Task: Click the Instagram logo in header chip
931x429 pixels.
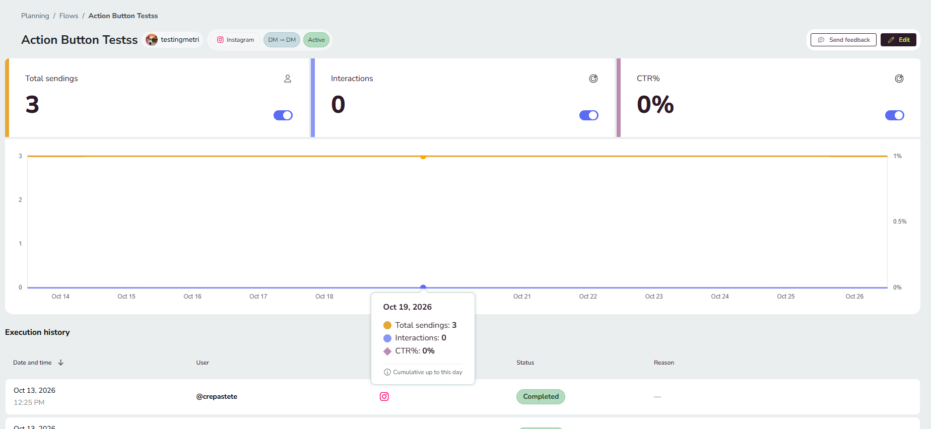Action: [x=220, y=40]
